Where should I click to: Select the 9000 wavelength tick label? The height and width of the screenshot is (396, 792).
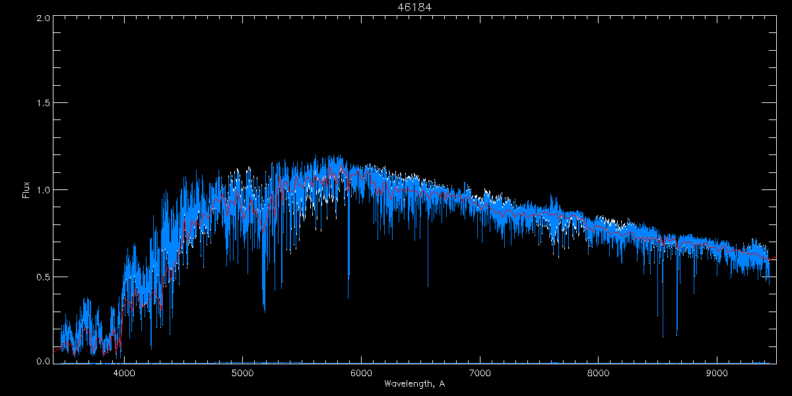(717, 373)
